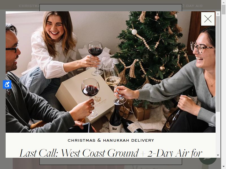This screenshot has width=226, height=169.
Task: Close the holiday delivery popup with the X
Action: 208,19
